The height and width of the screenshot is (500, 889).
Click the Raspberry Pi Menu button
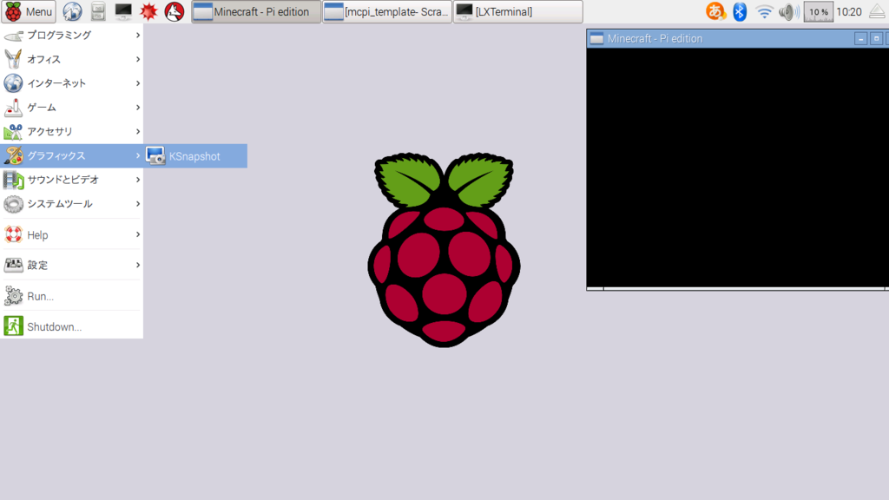[x=29, y=11]
